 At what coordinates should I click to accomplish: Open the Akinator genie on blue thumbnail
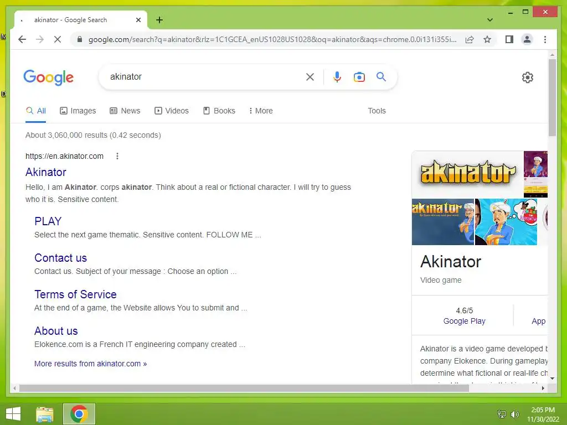click(x=442, y=221)
